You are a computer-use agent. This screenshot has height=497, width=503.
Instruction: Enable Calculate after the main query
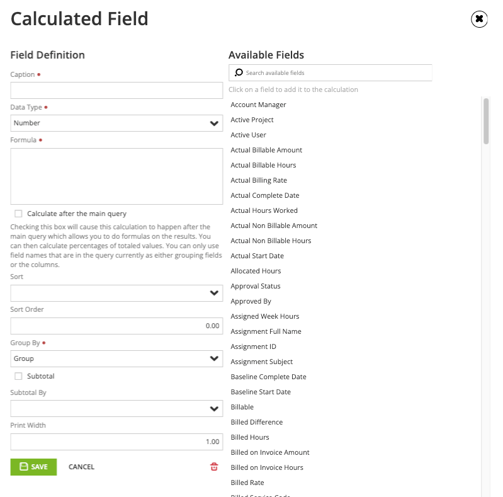(18, 214)
